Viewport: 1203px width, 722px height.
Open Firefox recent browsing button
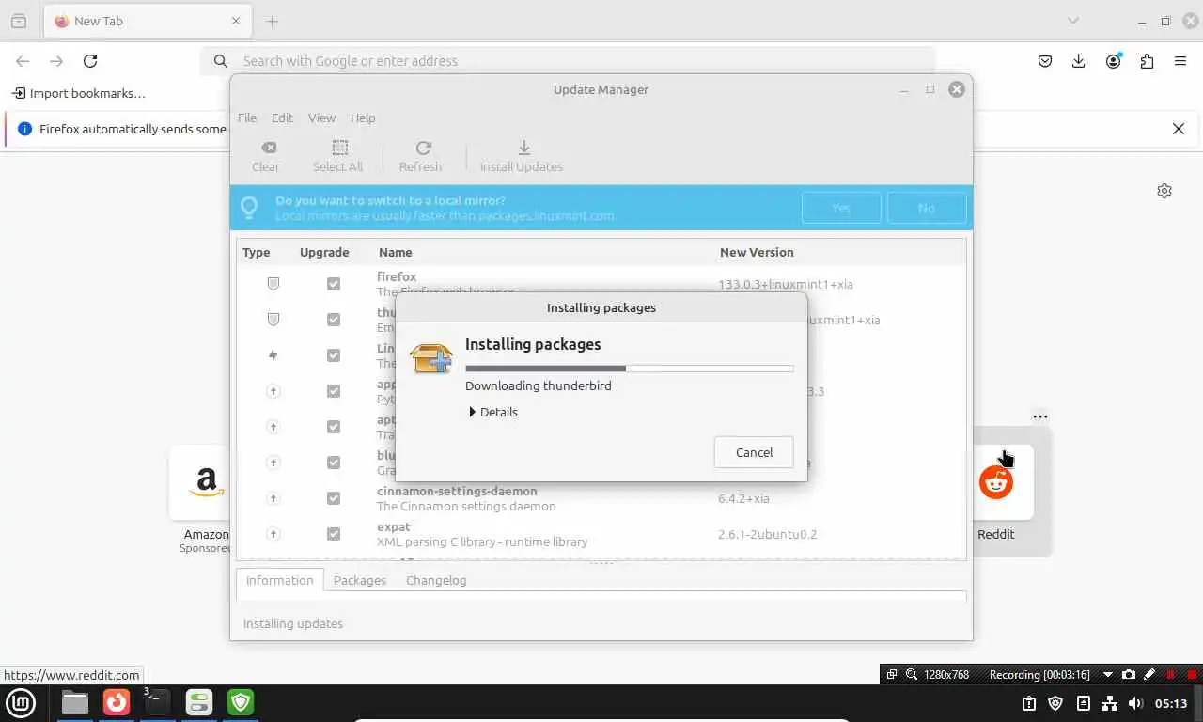(19, 21)
